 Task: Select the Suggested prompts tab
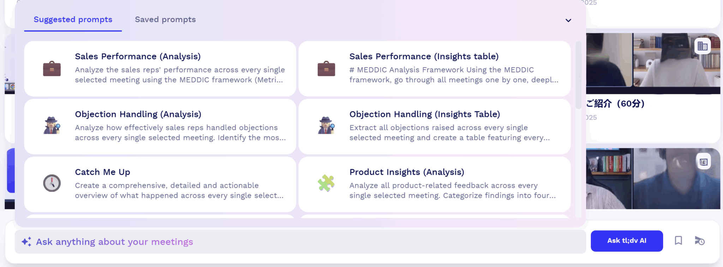tap(73, 20)
